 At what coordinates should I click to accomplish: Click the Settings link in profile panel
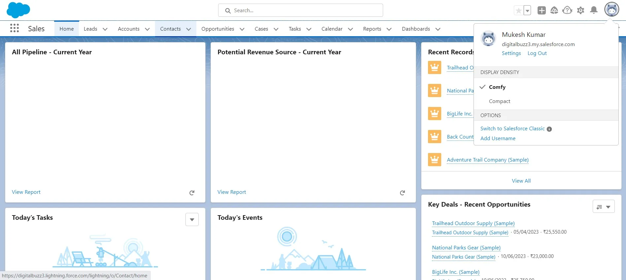[511, 53]
